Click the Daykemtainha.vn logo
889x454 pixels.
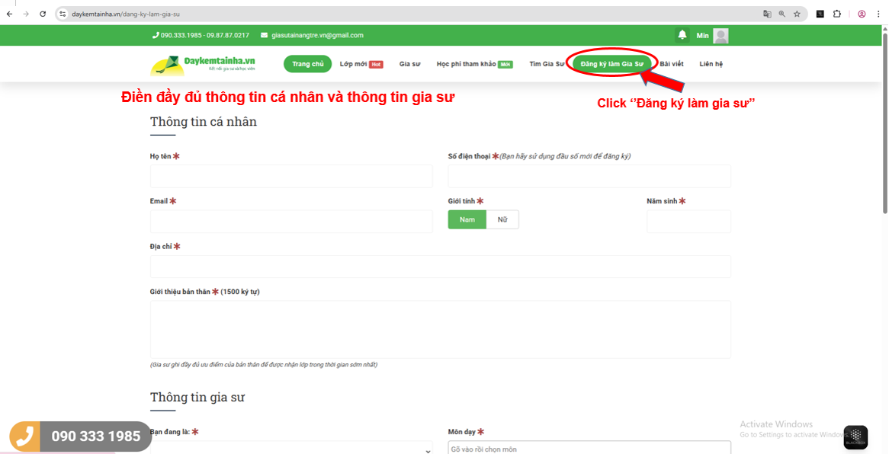pyautogui.click(x=203, y=65)
